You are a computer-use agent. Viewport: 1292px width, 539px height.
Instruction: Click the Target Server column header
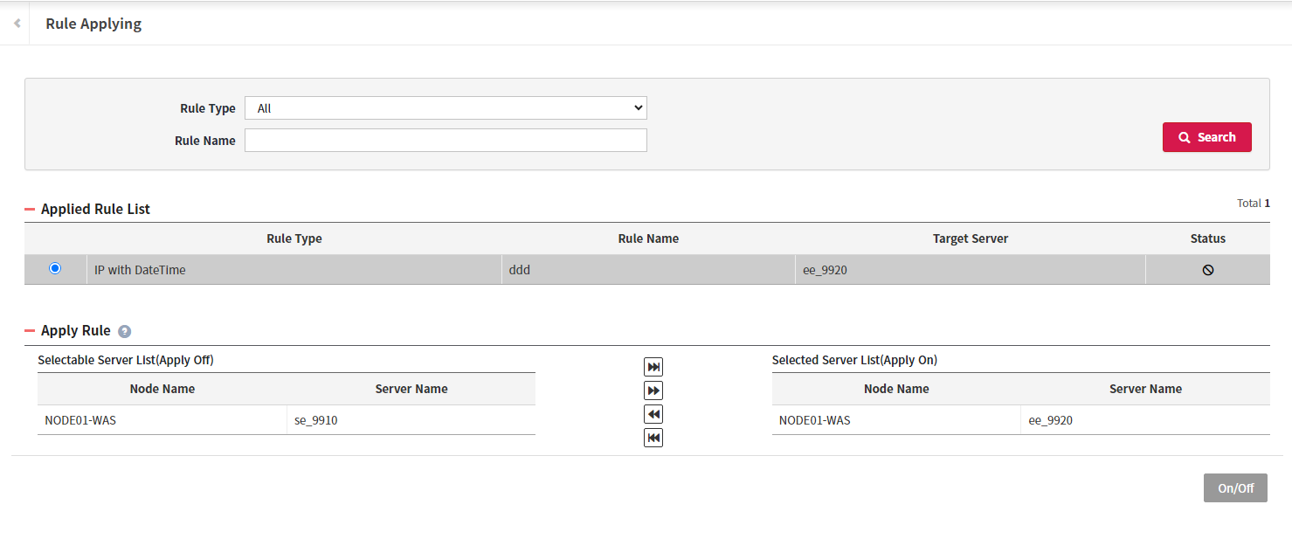(970, 238)
